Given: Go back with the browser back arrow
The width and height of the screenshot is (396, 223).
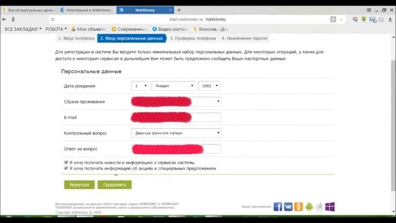Looking at the screenshot, I should click(x=4, y=19).
